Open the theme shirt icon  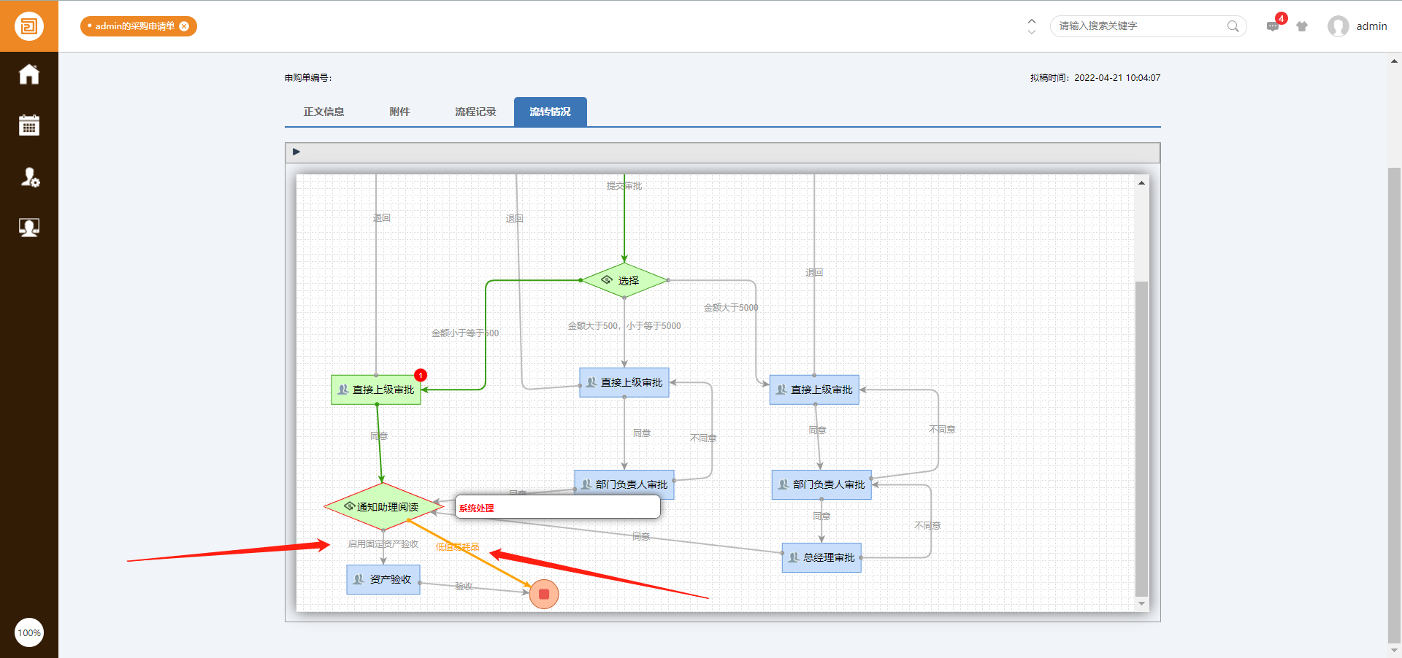1302,26
